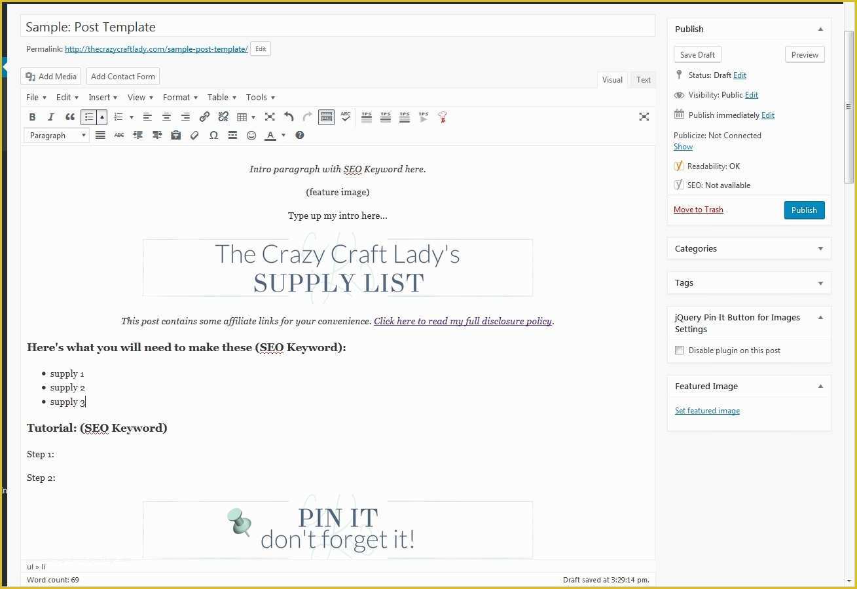Toggle italic formatting

pos(51,117)
